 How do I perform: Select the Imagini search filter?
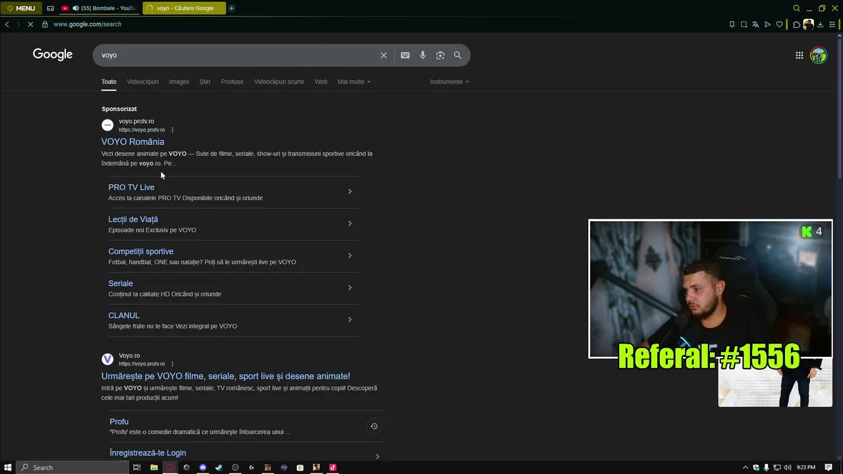point(179,82)
